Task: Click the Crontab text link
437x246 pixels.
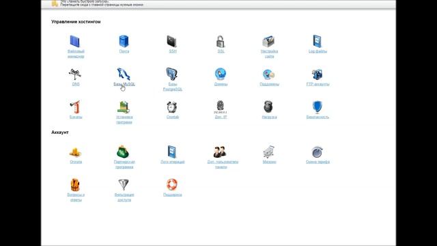Action: (x=173, y=117)
